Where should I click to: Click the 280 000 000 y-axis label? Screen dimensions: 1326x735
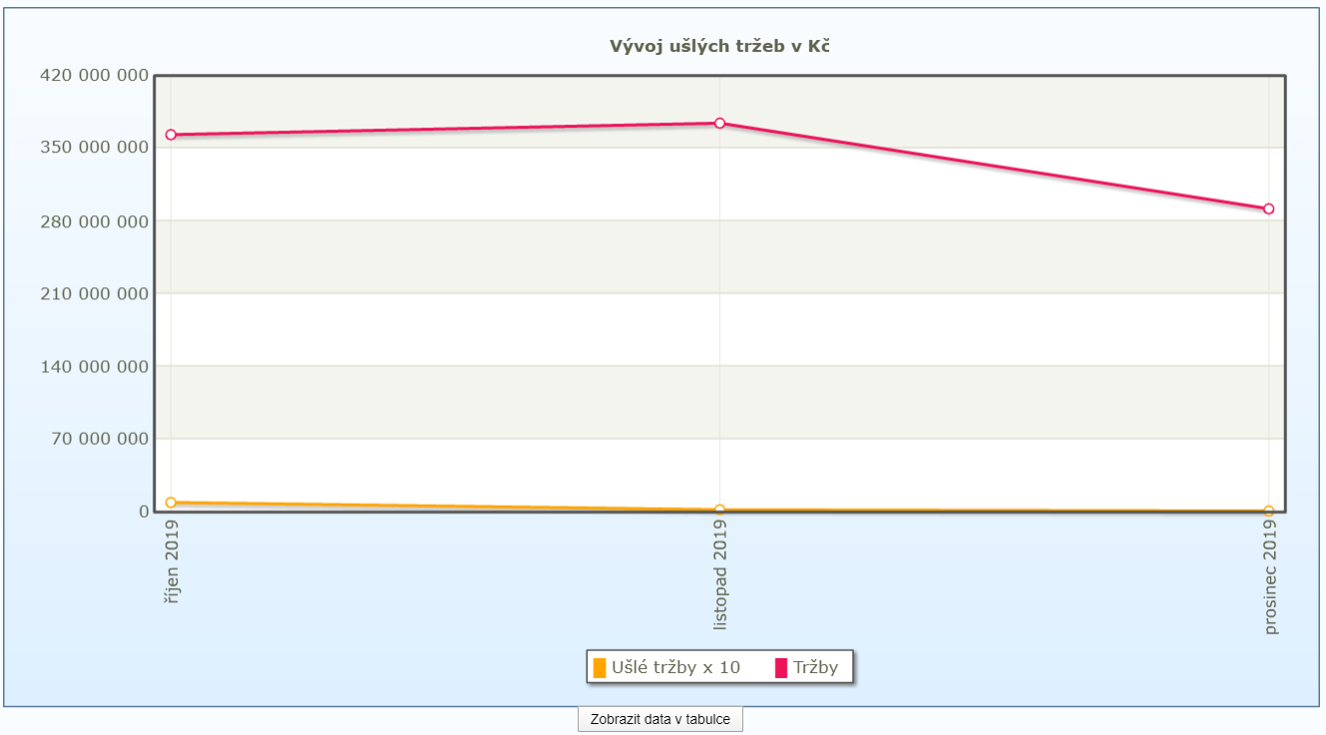[95, 221]
